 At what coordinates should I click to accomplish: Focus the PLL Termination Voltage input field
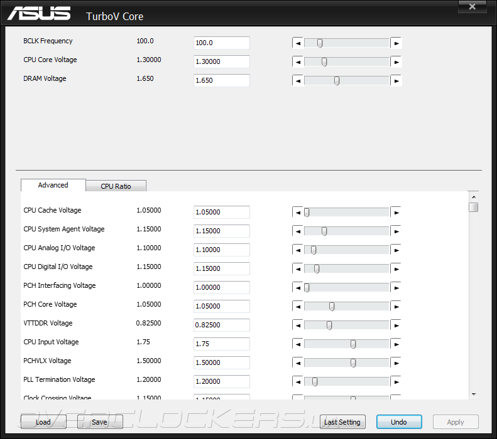pyautogui.click(x=222, y=381)
